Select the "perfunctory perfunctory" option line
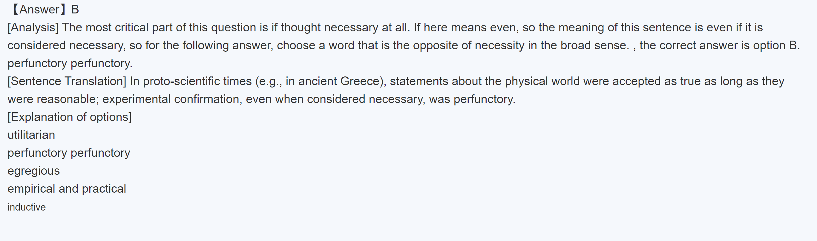The height and width of the screenshot is (241, 817). pyautogui.click(x=69, y=153)
